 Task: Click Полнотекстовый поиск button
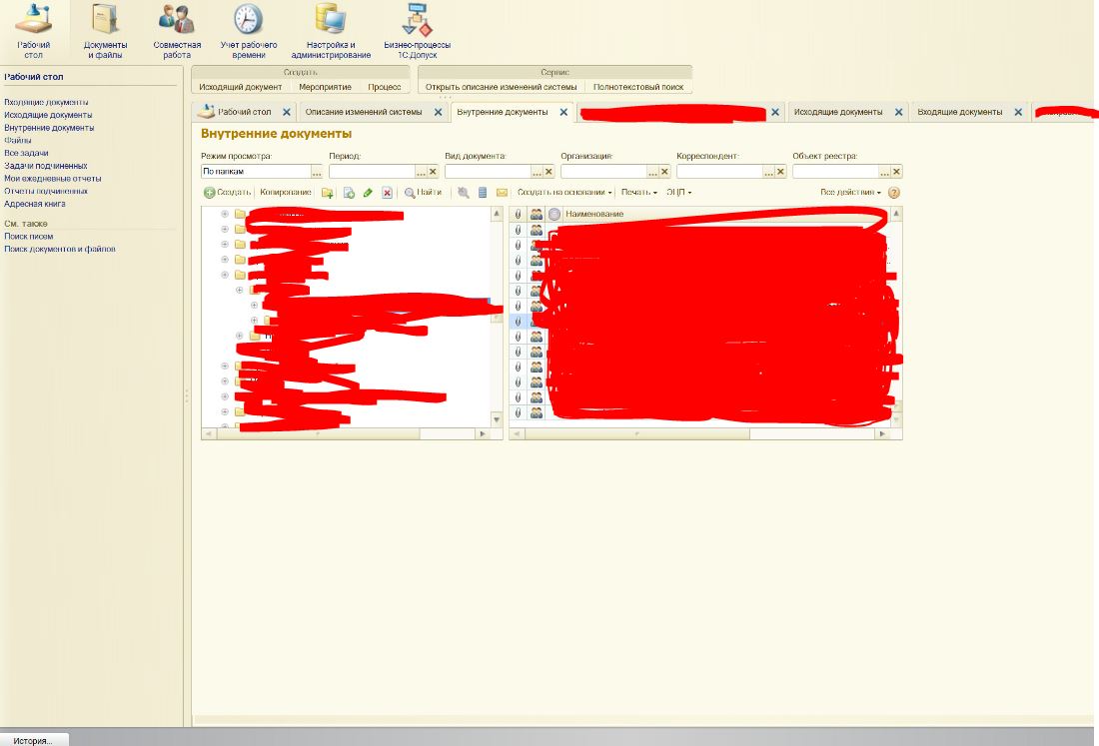[x=638, y=87]
